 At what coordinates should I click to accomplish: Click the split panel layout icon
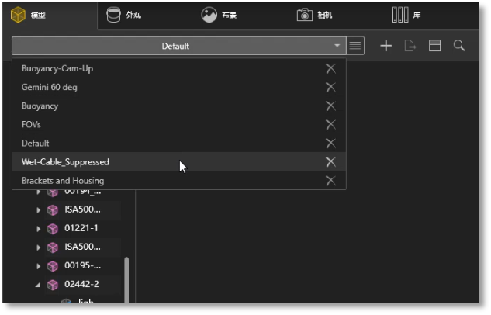(434, 46)
